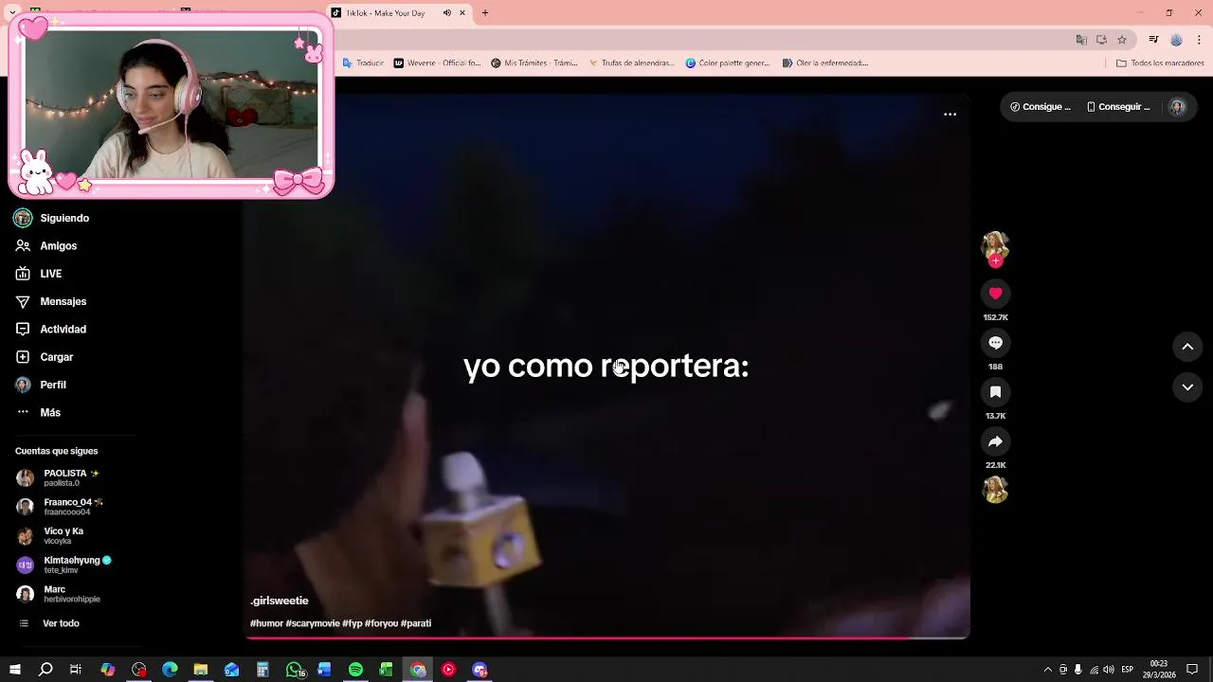Viewport: 1213px width, 682px height.
Task: Bookmark this page with the star icon
Action: coord(1122,40)
